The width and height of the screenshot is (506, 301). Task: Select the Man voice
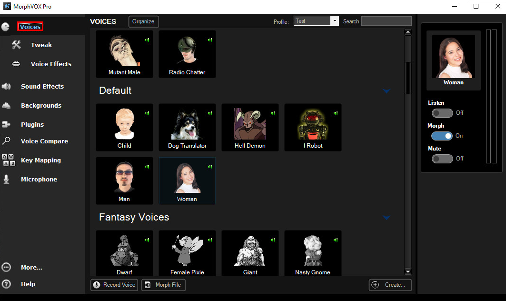click(x=124, y=181)
